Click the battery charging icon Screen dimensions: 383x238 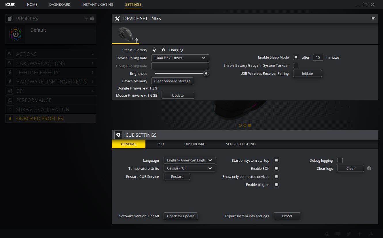pos(163,50)
